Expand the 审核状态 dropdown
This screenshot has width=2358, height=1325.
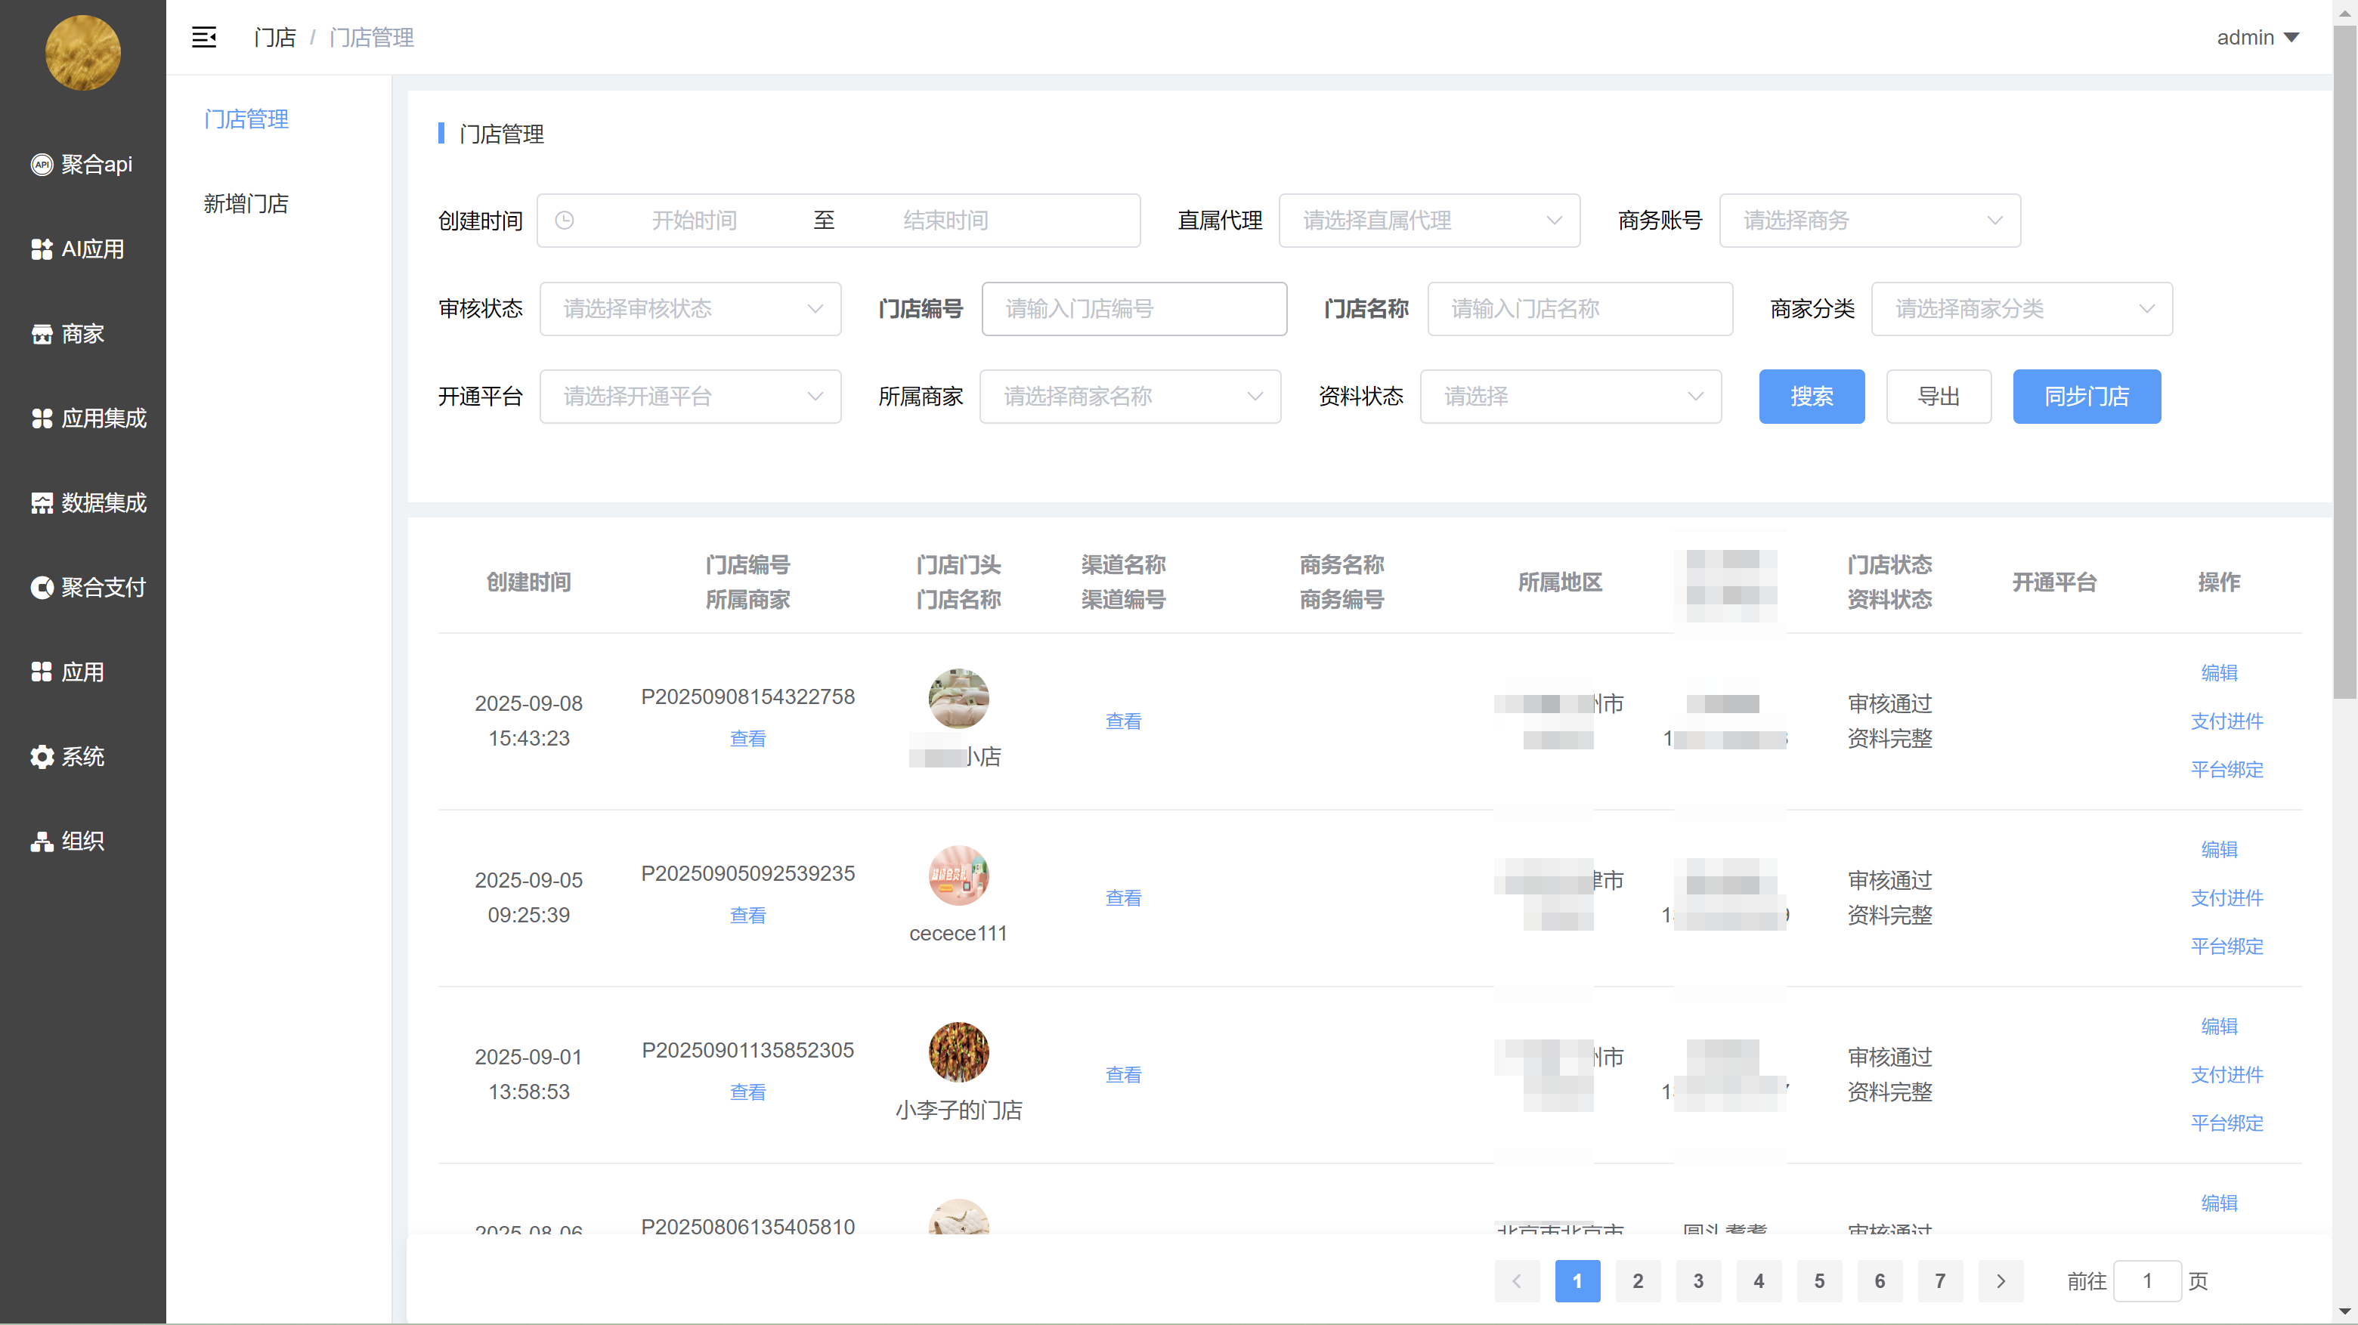[x=690, y=308]
